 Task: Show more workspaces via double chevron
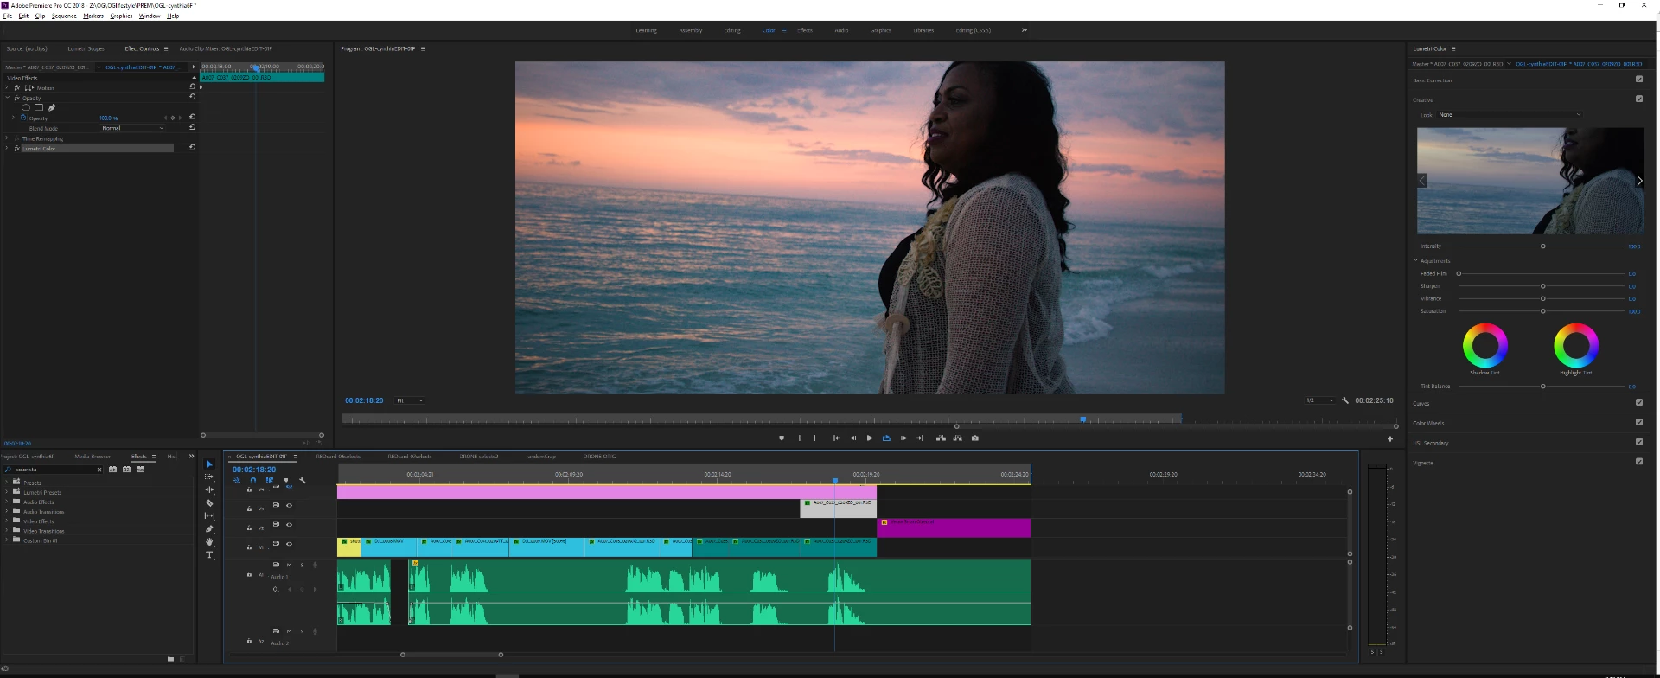[1025, 30]
